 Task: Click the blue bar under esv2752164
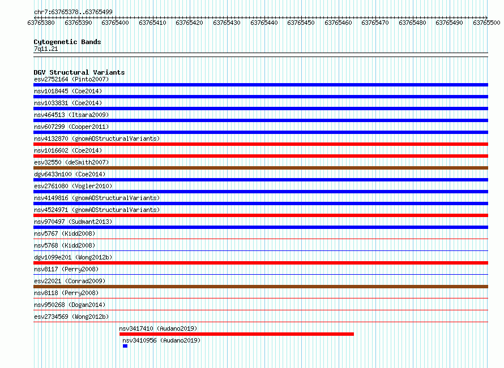260,85
